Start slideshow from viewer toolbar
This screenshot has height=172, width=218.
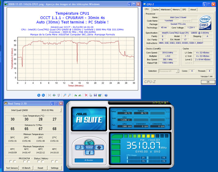tap(59, 95)
